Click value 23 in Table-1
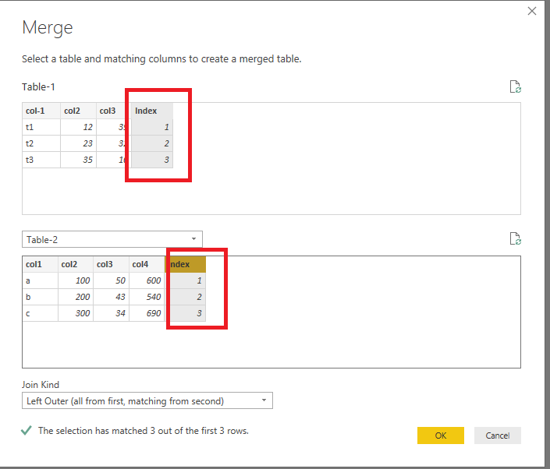Image resolution: width=550 pixels, height=469 pixels. pyautogui.click(x=79, y=143)
